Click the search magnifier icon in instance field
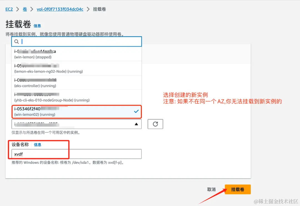The height and width of the screenshot is (206, 300). (x=17, y=42)
